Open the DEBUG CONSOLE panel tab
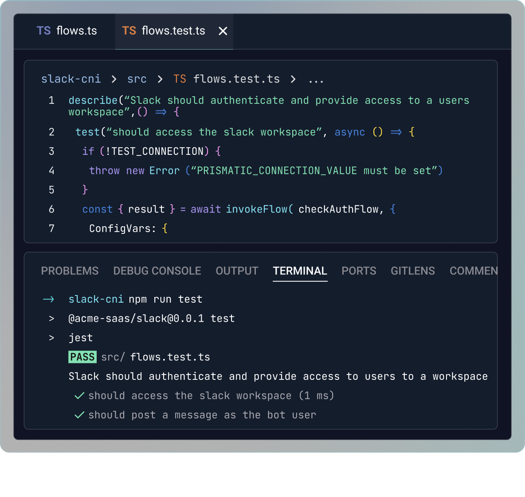This screenshot has width=525, height=497. tap(157, 271)
